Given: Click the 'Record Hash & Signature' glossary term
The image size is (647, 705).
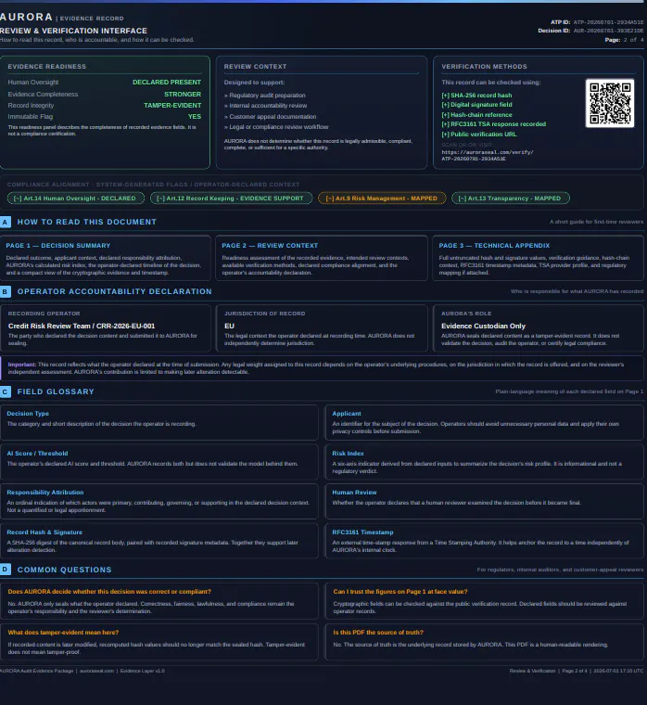Looking at the screenshot, I should tap(44, 532).
